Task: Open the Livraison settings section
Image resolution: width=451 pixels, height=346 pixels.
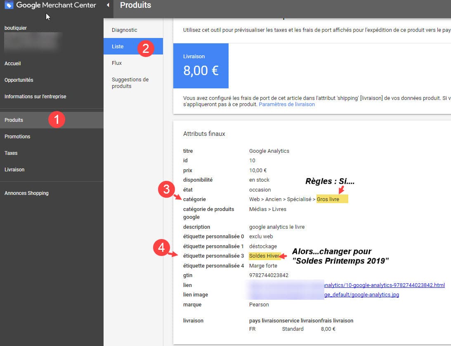Action: pyautogui.click(x=15, y=169)
